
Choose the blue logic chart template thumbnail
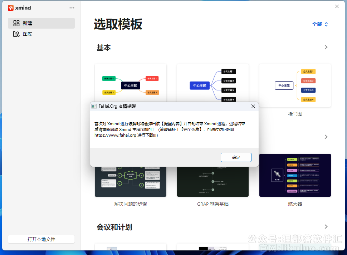(x=212, y=83)
